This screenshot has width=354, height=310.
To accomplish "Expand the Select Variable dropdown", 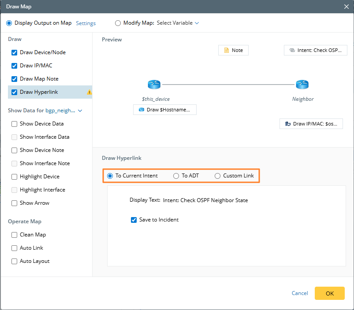I will tap(178, 23).
